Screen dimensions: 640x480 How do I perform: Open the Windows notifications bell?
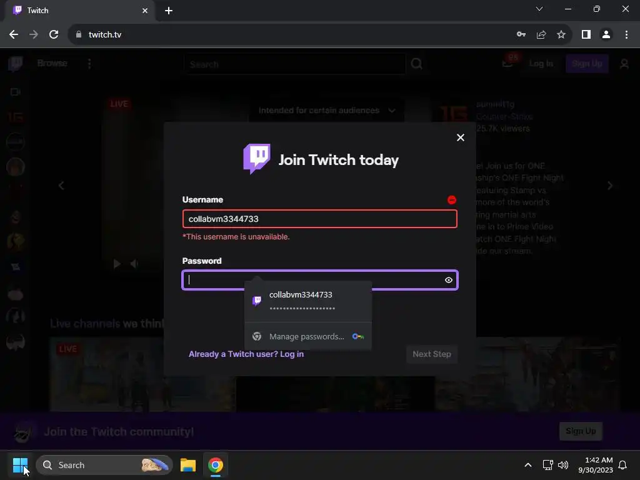622,465
